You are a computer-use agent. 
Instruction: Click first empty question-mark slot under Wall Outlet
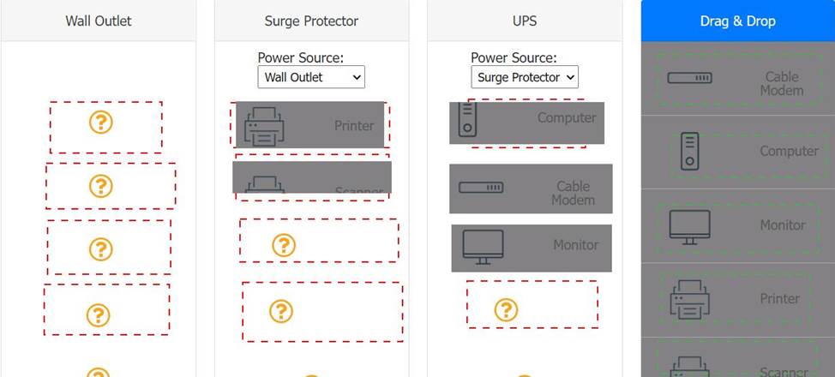pyautogui.click(x=101, y=123)
